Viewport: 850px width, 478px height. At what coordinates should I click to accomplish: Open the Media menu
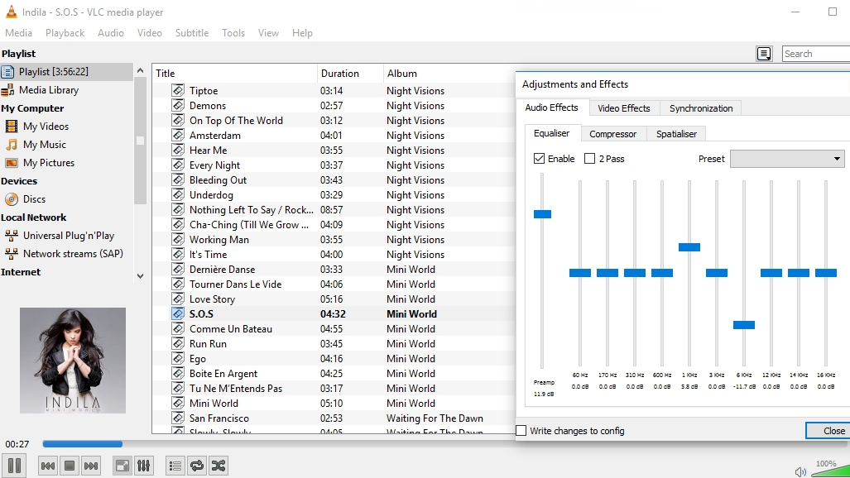[x=18, y=33]
